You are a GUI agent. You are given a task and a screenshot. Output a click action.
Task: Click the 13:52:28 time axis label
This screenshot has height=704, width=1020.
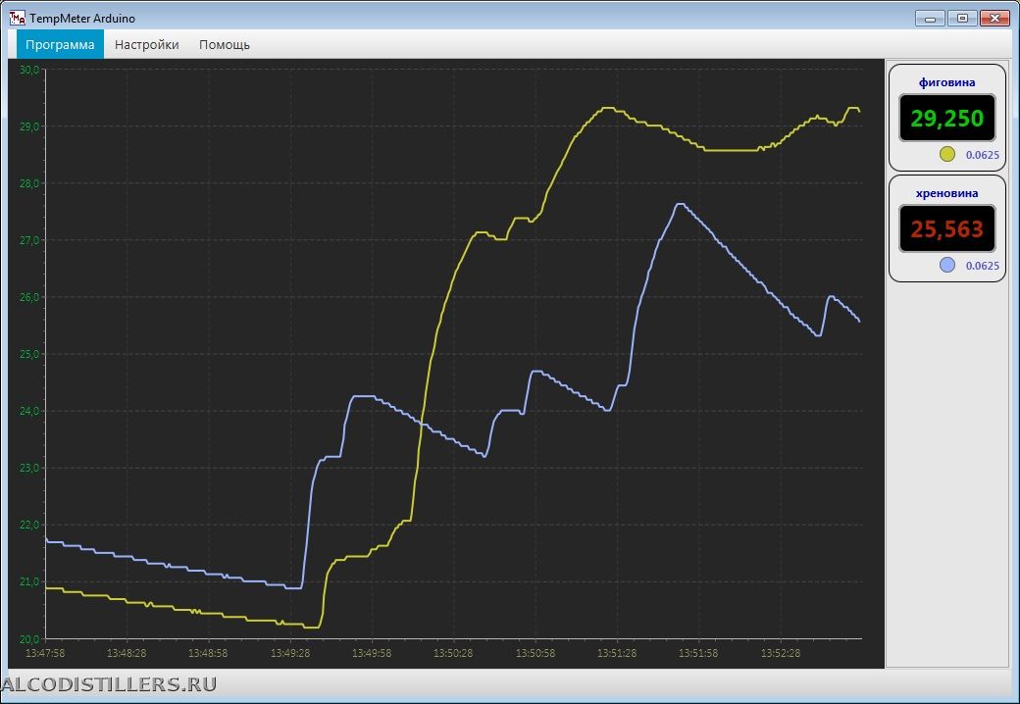(781, 653)
